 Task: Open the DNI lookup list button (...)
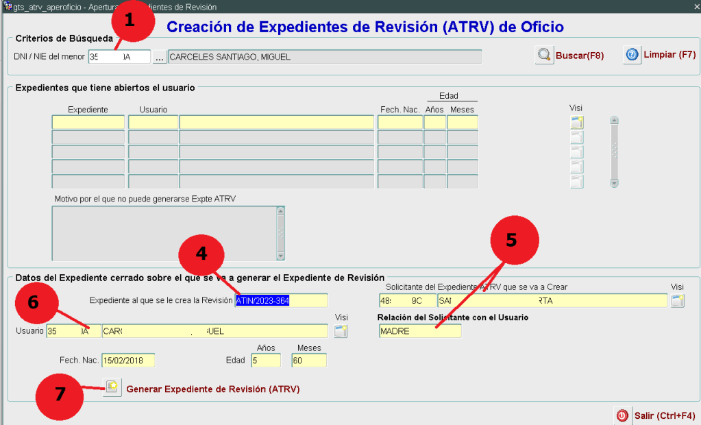click(159, 58)
